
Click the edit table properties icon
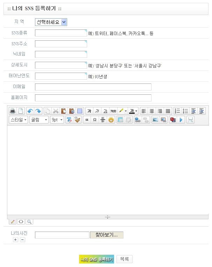pos(128,120)
